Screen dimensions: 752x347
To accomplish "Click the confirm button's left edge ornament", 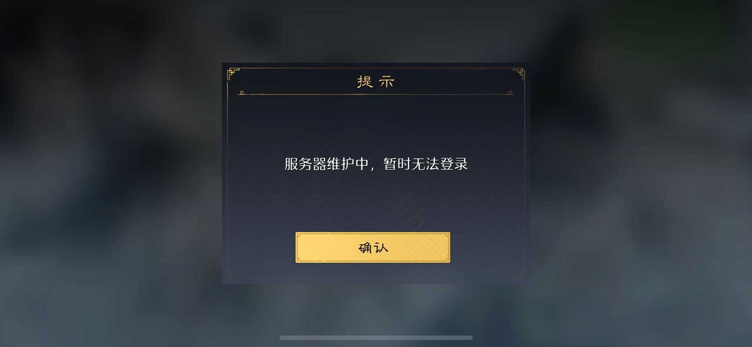I will point(300,247).
